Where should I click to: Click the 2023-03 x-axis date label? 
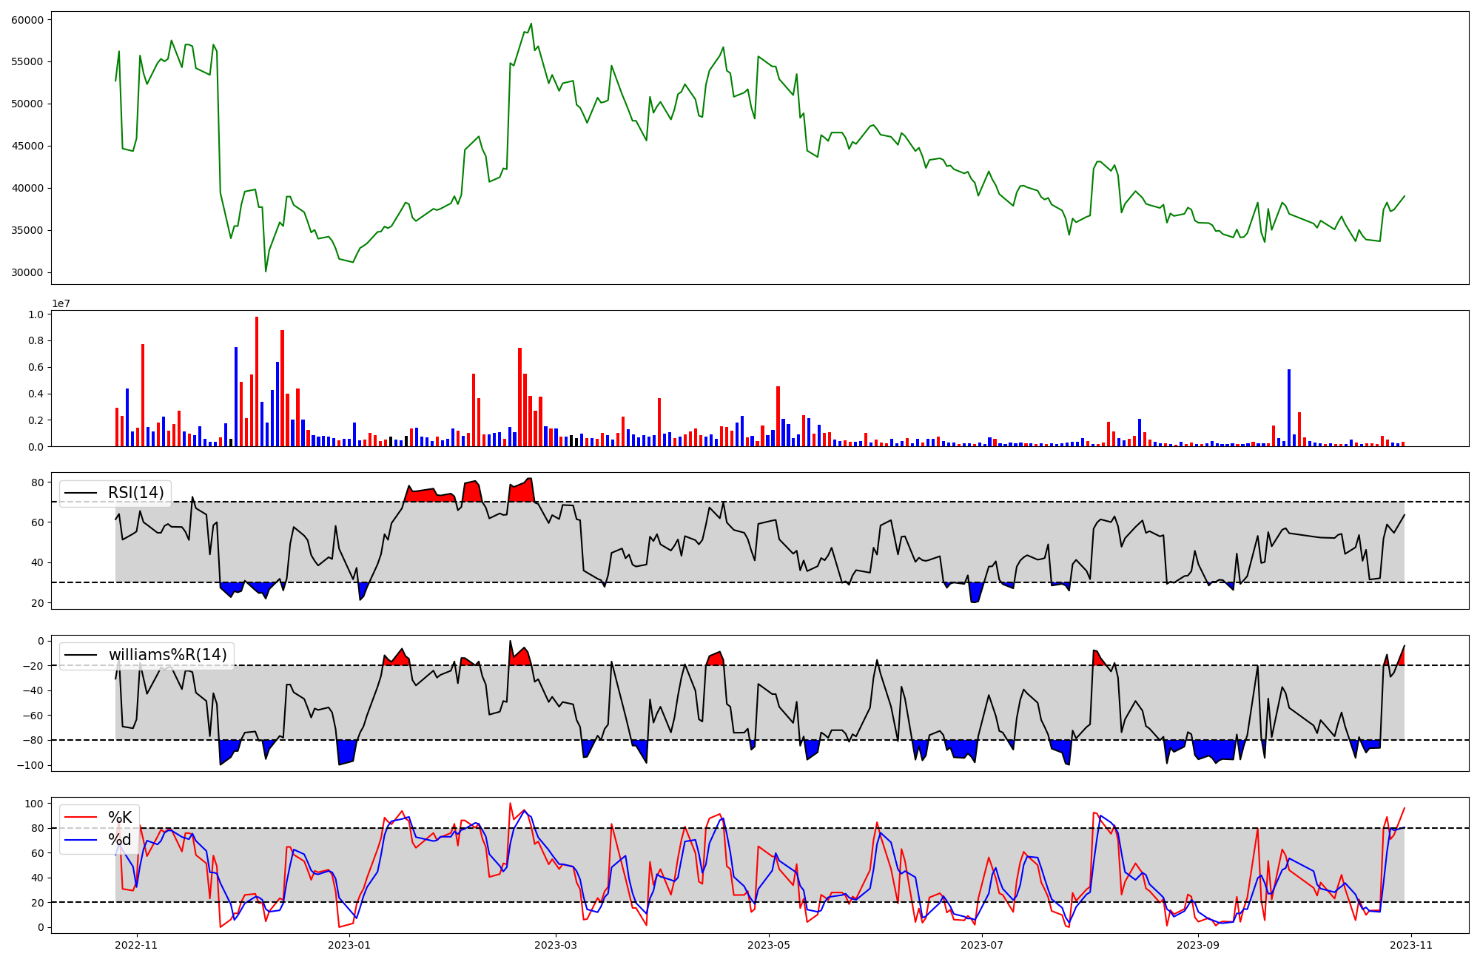[555, 945]
